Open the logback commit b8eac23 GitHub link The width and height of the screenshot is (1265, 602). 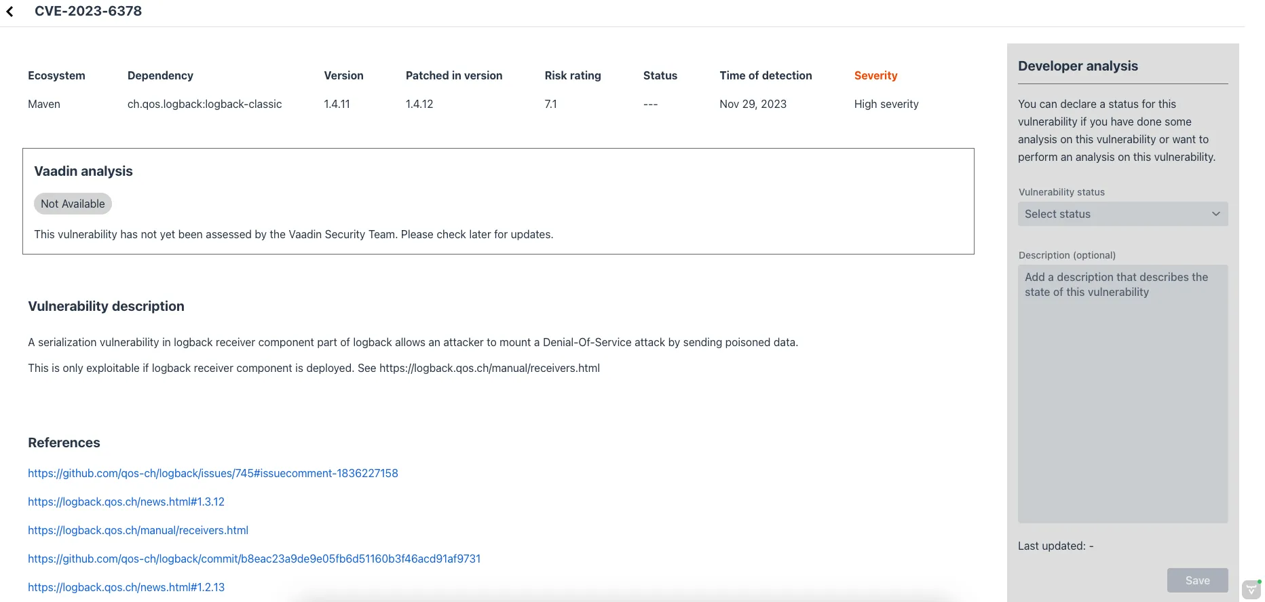[x=254, y=559]
